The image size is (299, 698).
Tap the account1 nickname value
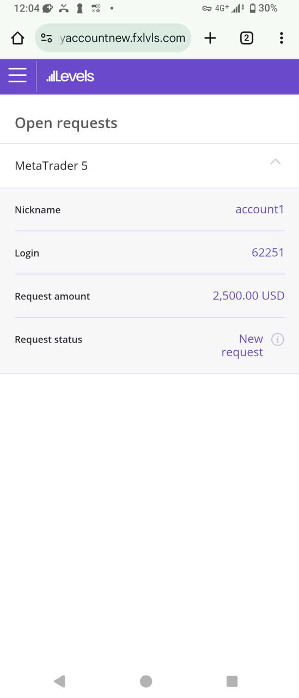260,209
